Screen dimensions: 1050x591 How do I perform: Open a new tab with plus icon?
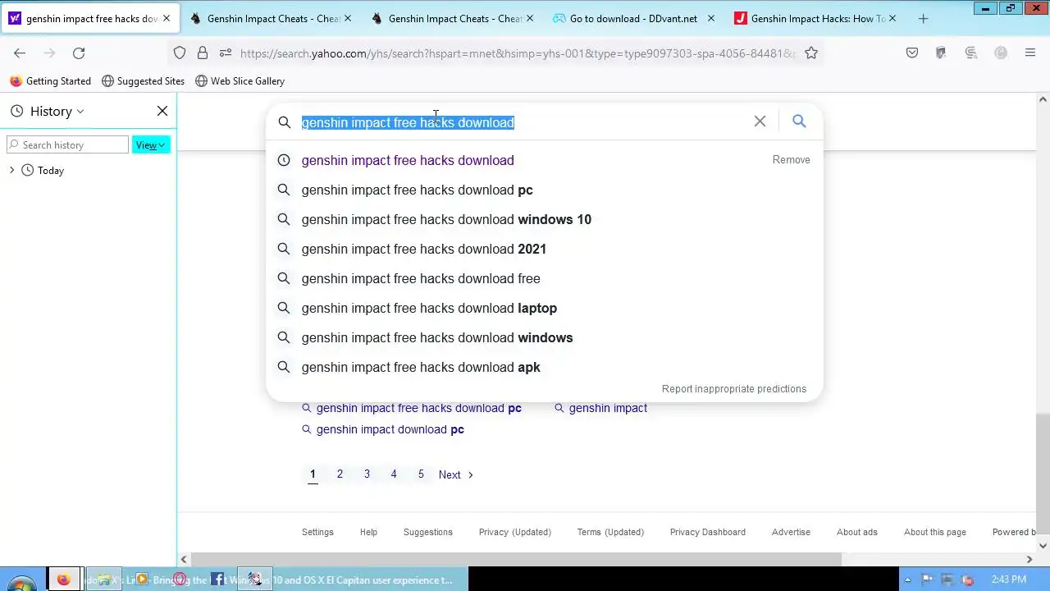pyautogui.click(x=924, y=18)
